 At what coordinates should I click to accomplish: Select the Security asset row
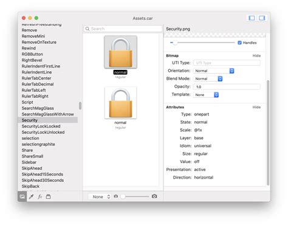point(48,120)
